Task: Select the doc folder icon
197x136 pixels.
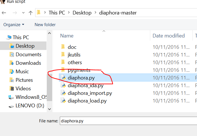Action: coord(63,47)
